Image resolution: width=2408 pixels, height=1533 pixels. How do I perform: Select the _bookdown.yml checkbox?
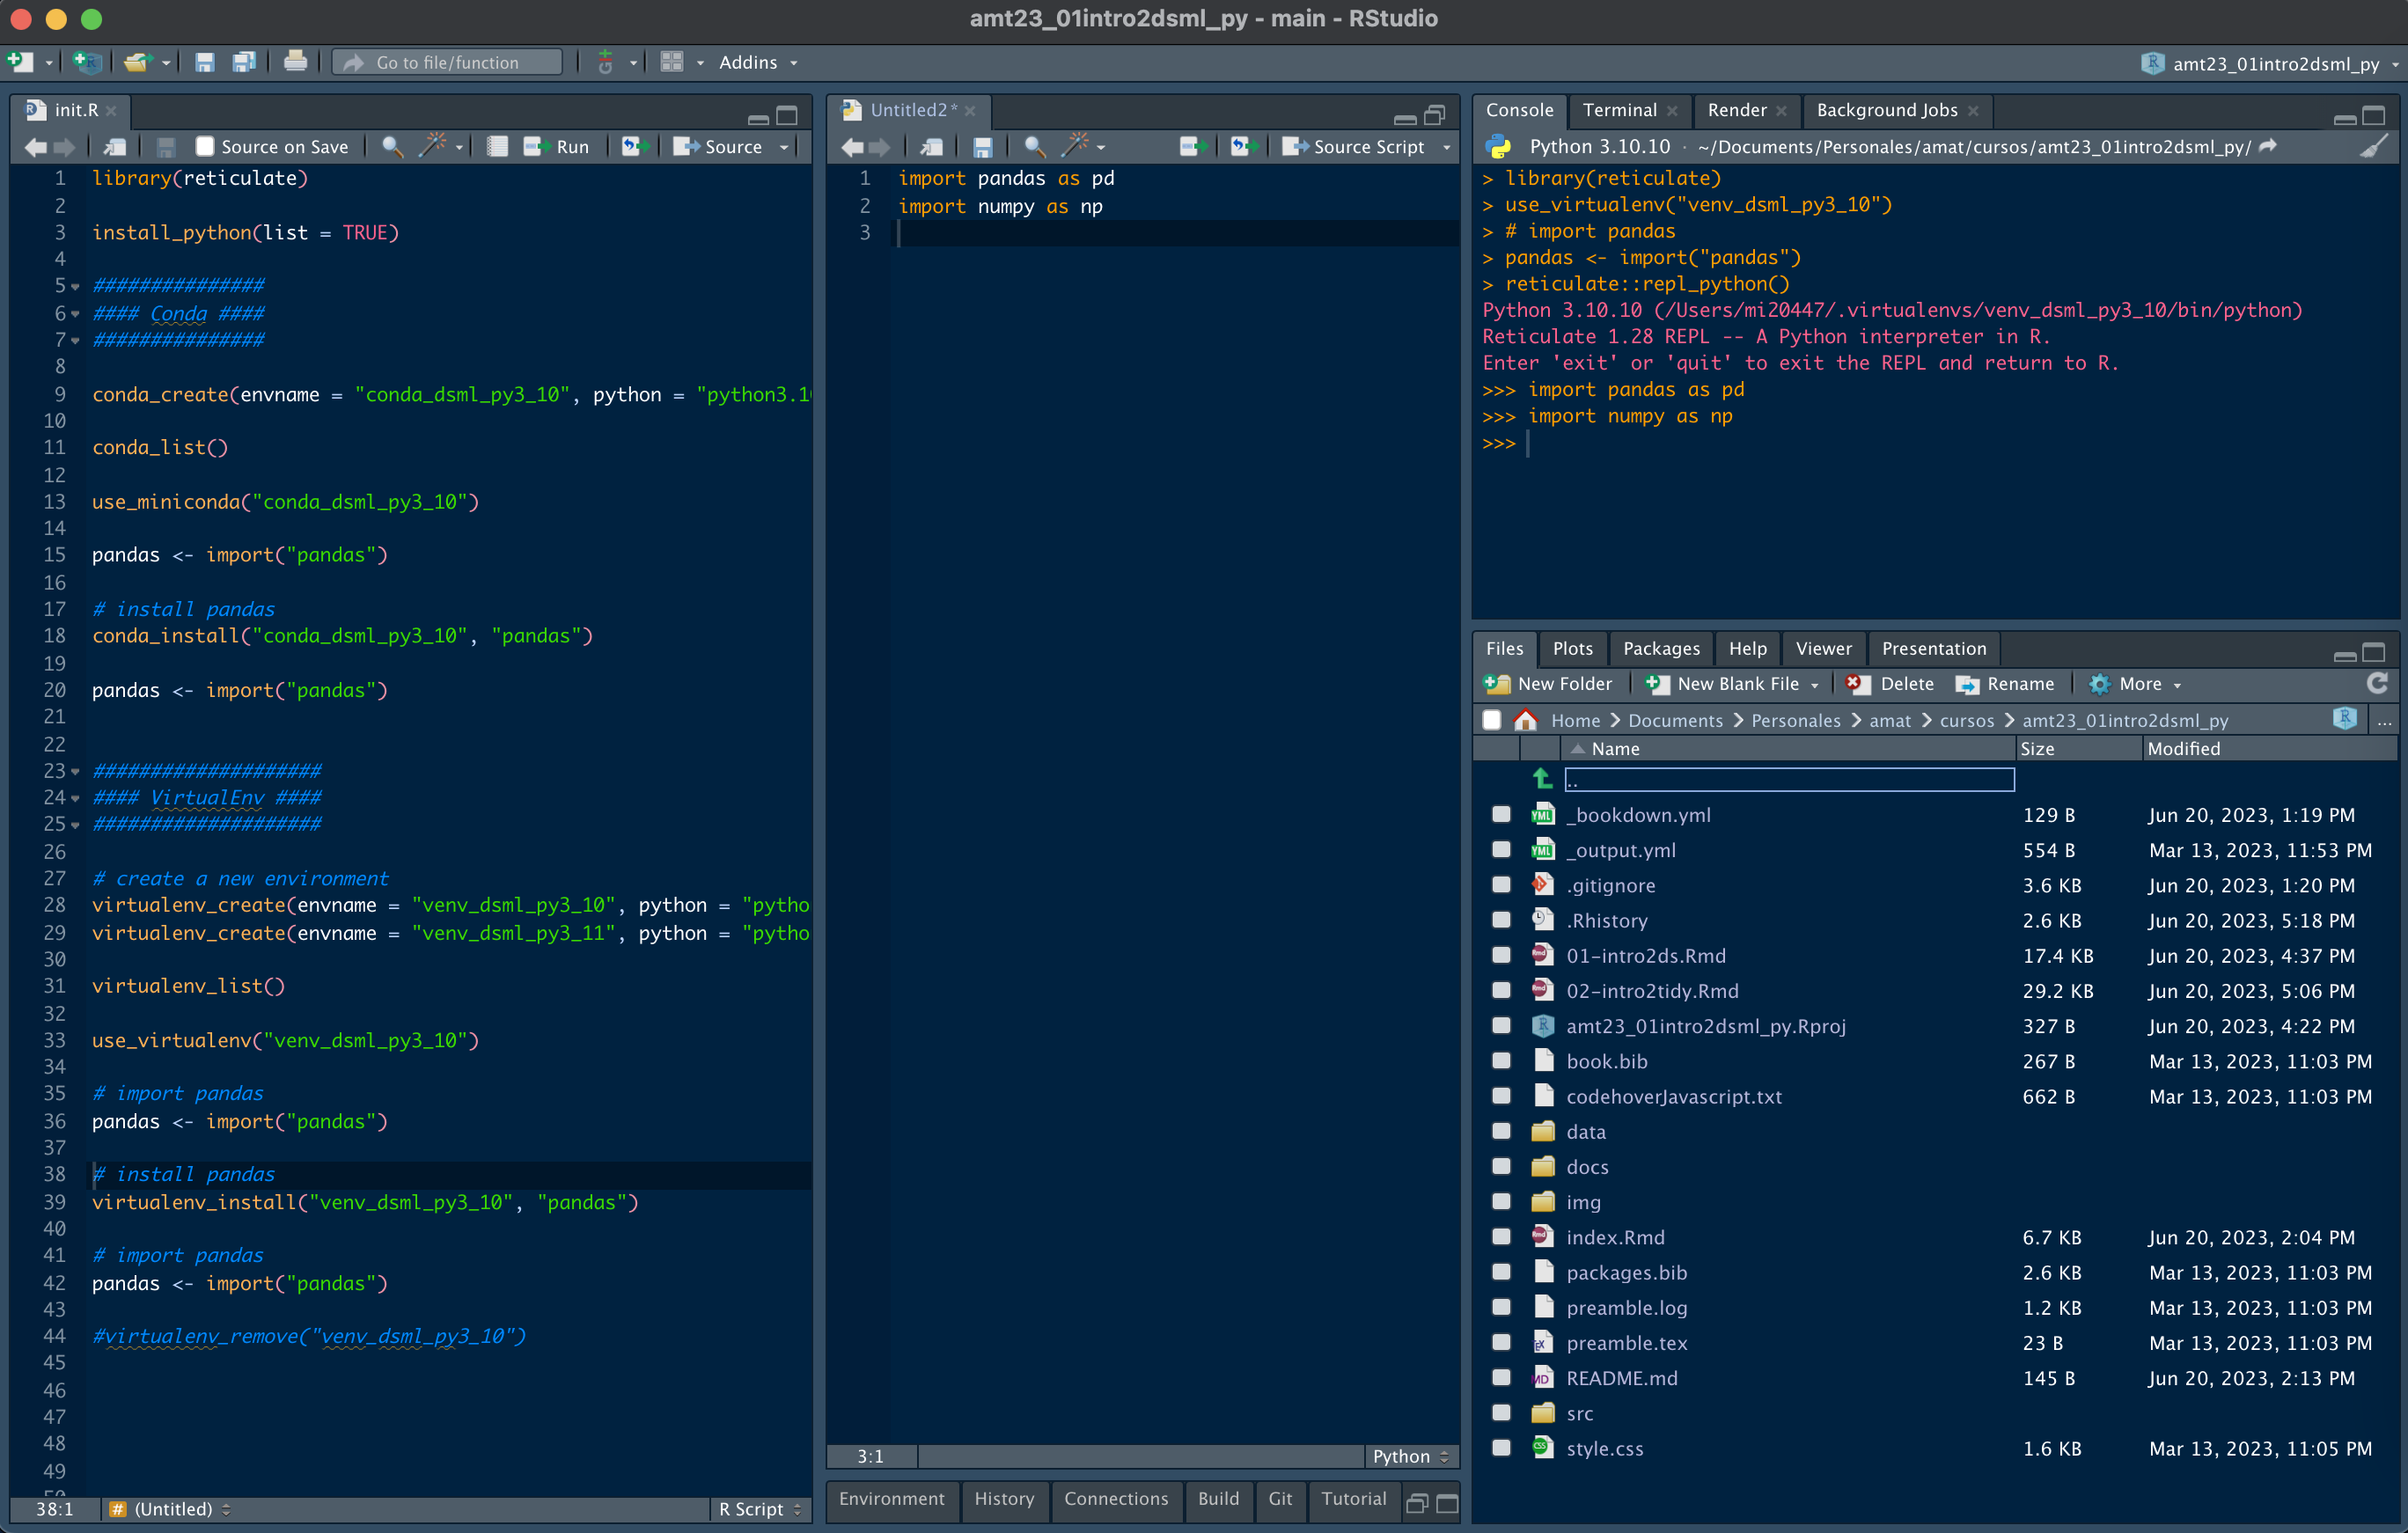point(1501,814)
